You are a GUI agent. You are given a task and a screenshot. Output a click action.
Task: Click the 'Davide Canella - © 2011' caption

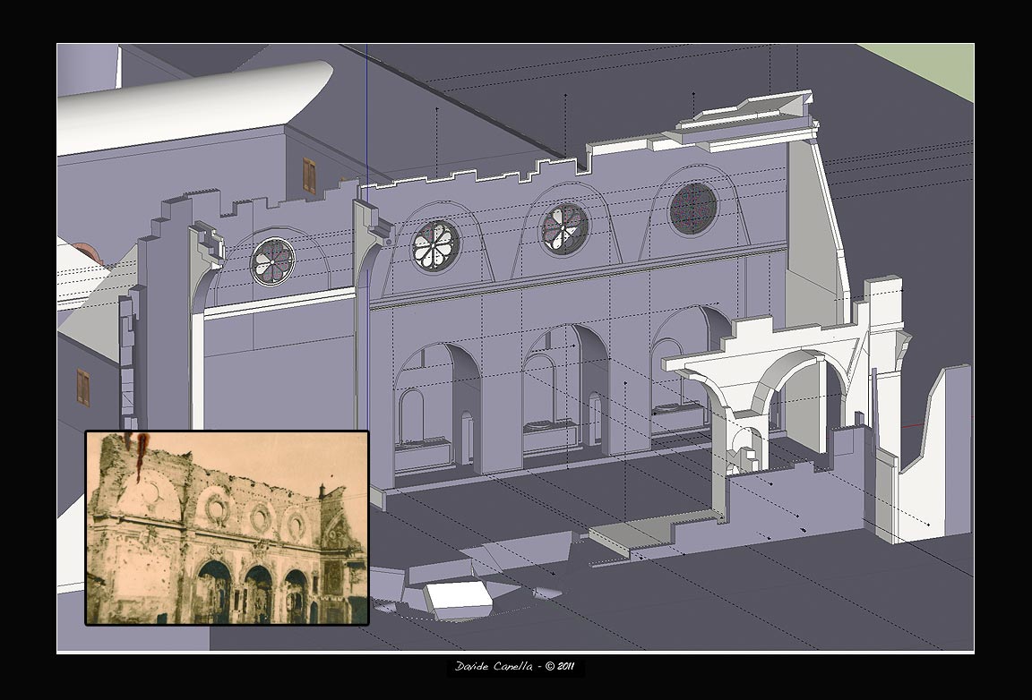click(x=515, y=667)
